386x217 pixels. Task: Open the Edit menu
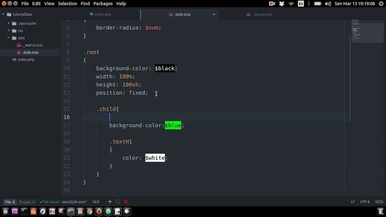coord(36,4)
